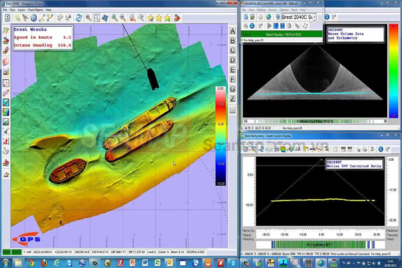Click the Windows Start button
Image resolution: width=402 pixels, height=268 pixels.
tap(7, 263)
